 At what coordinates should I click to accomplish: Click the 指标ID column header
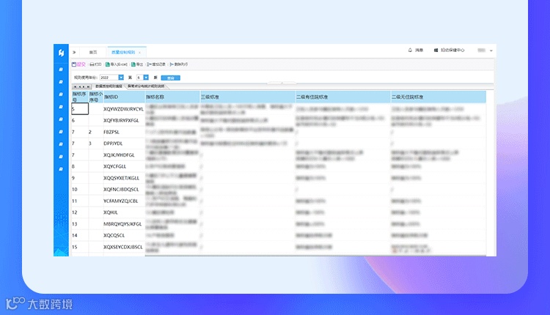(x=124, y=97)
